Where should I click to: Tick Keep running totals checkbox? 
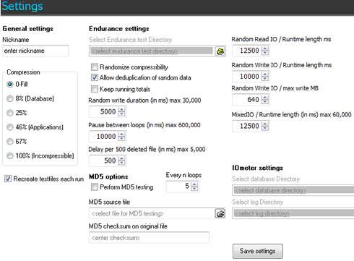[95, 89]
